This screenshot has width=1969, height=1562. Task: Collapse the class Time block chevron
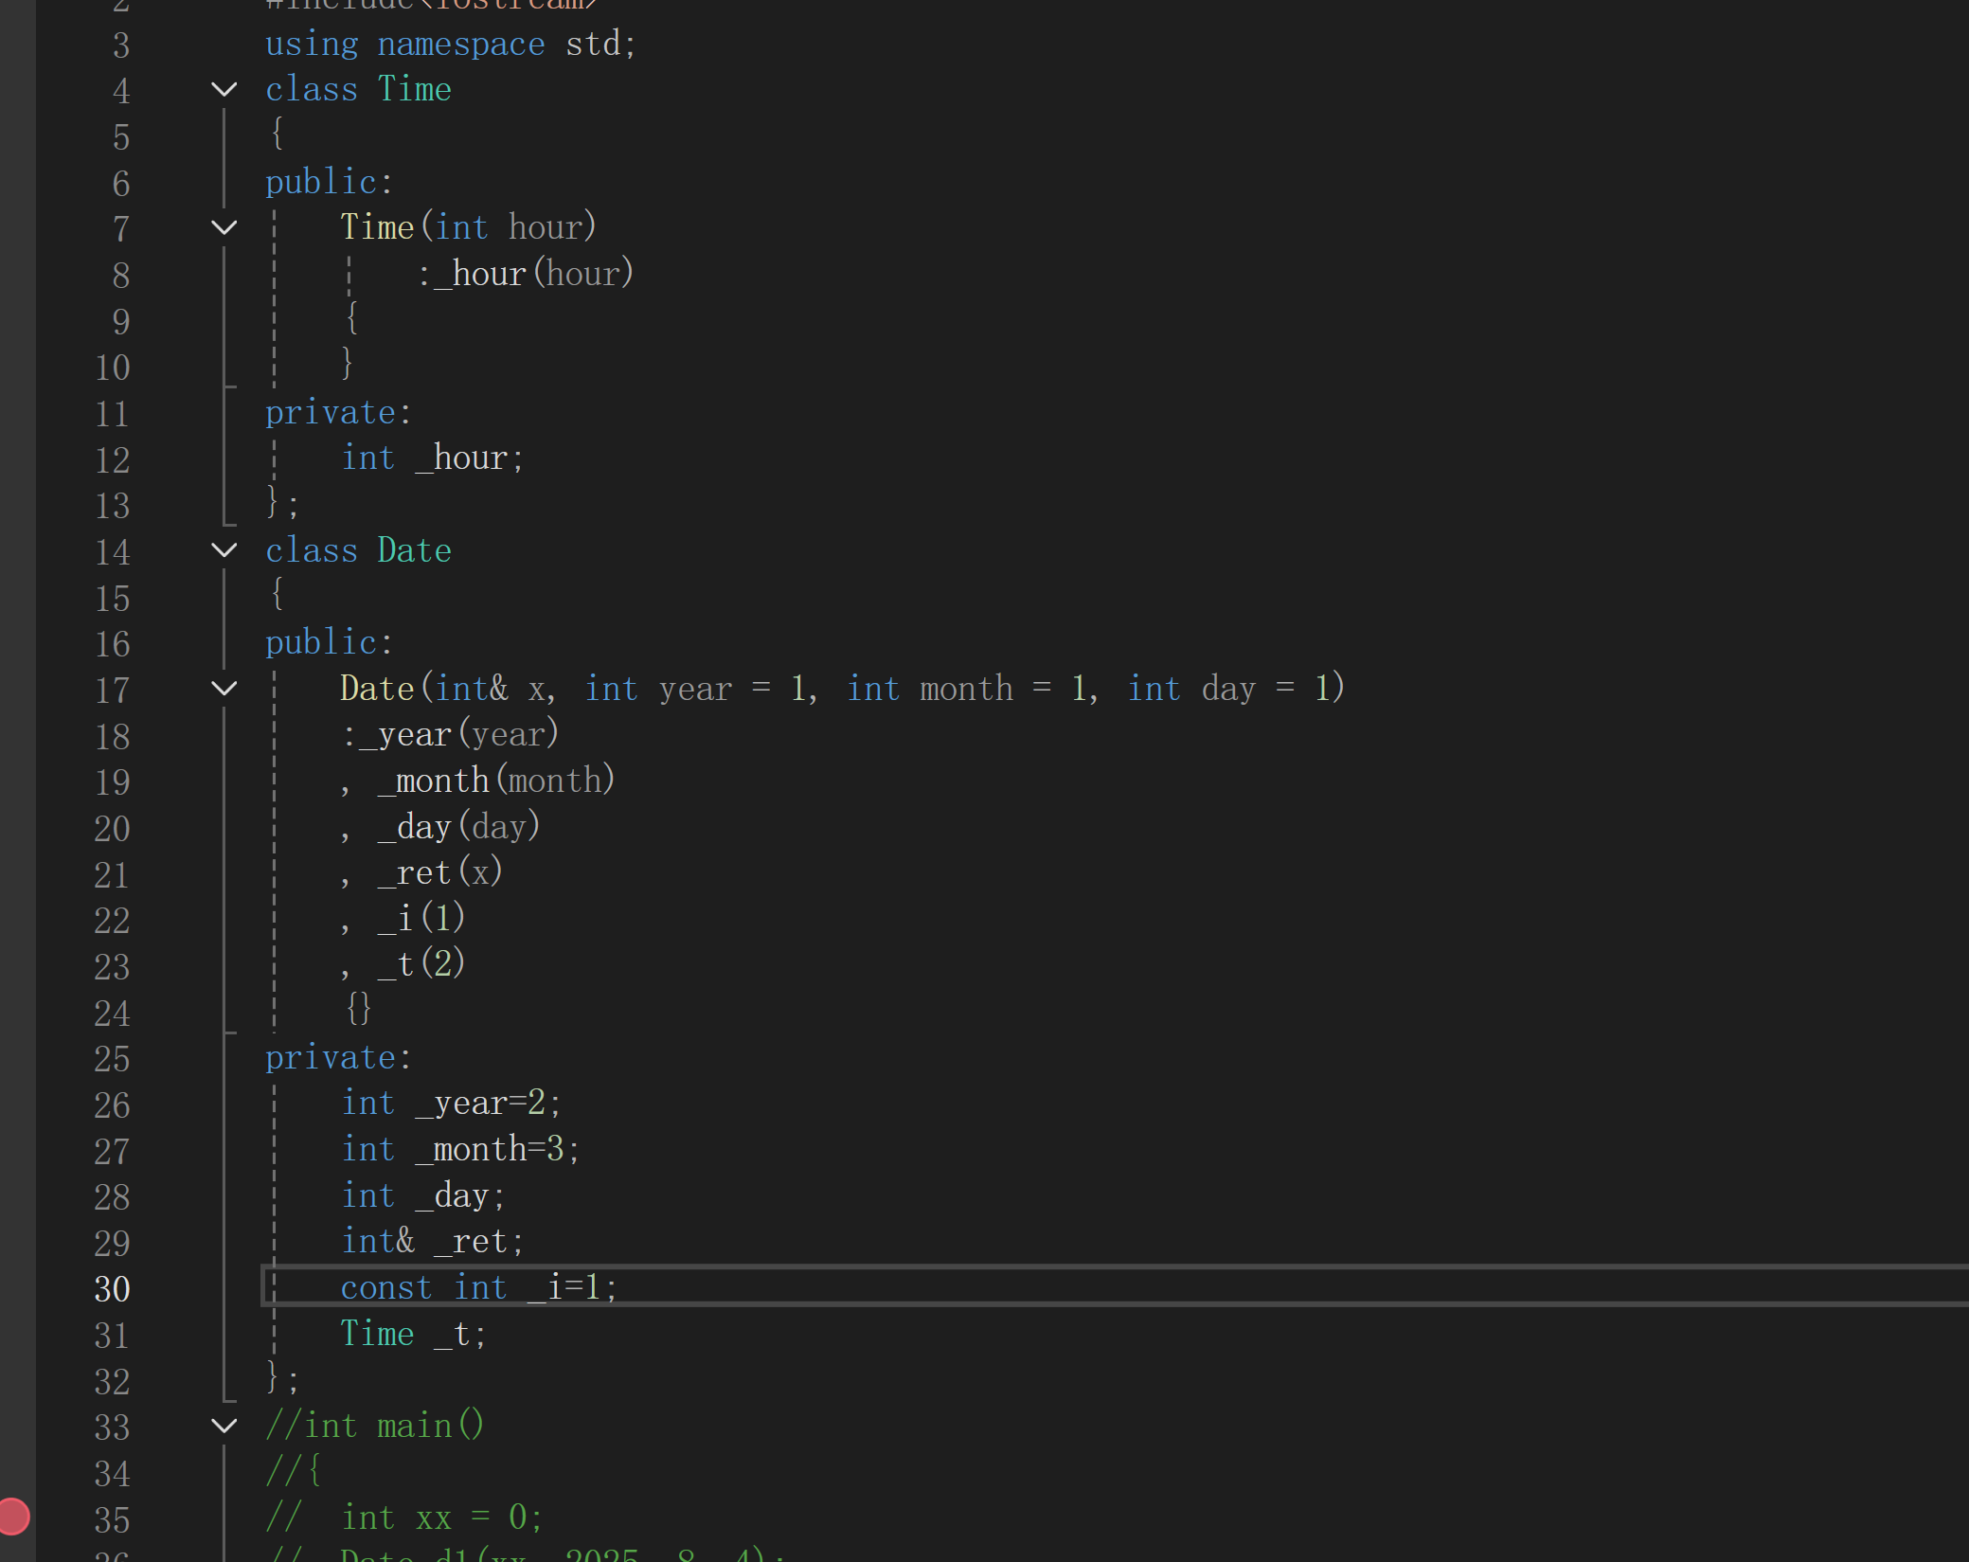coord(224,90)
